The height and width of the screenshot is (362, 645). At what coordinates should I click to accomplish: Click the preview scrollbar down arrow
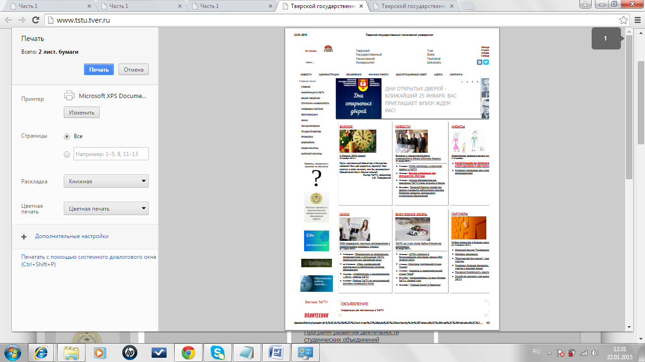click(629, 327)
